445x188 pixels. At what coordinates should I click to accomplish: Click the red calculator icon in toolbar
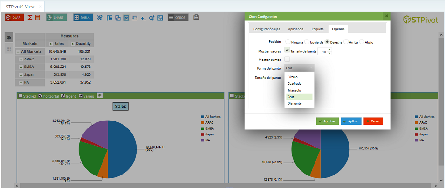[38, 18]
